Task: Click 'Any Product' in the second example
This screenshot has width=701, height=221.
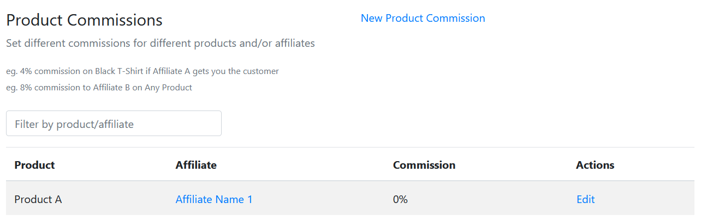Action: click(x=168, y=87)
